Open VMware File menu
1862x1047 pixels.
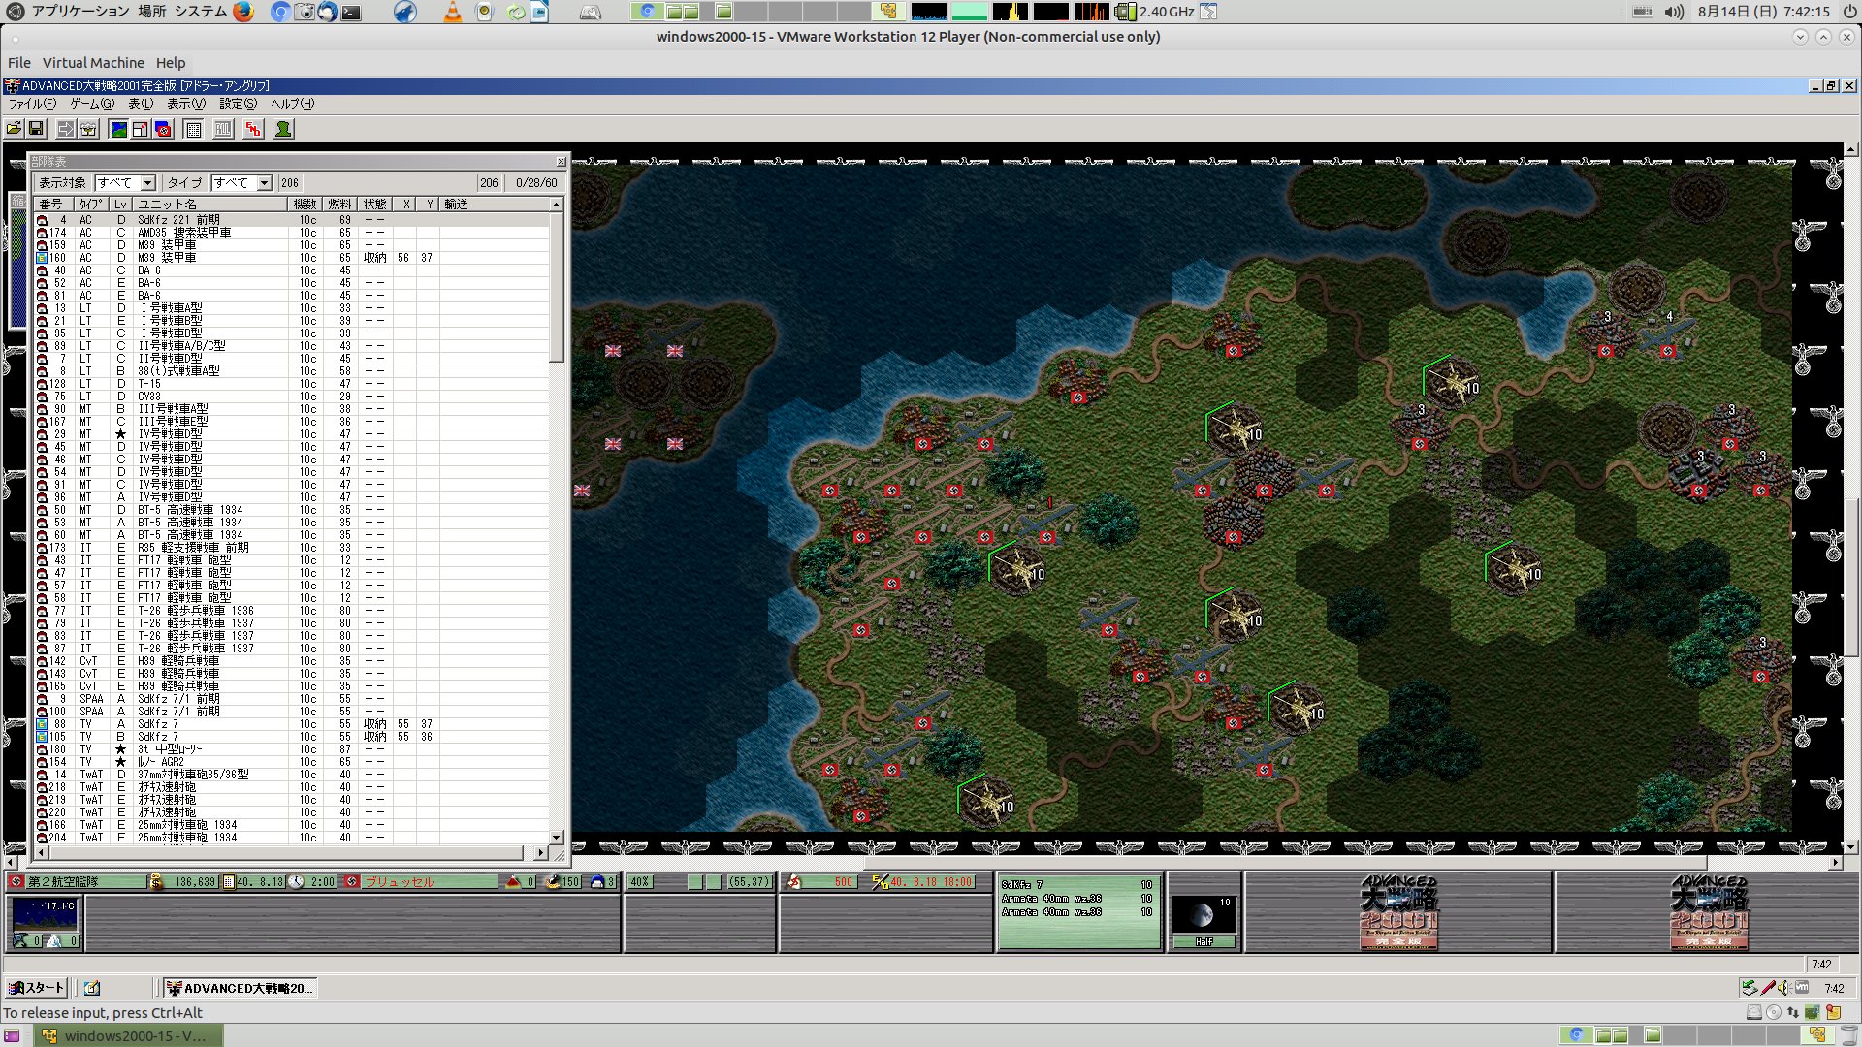pyautogui.click(x=19, y=63)
